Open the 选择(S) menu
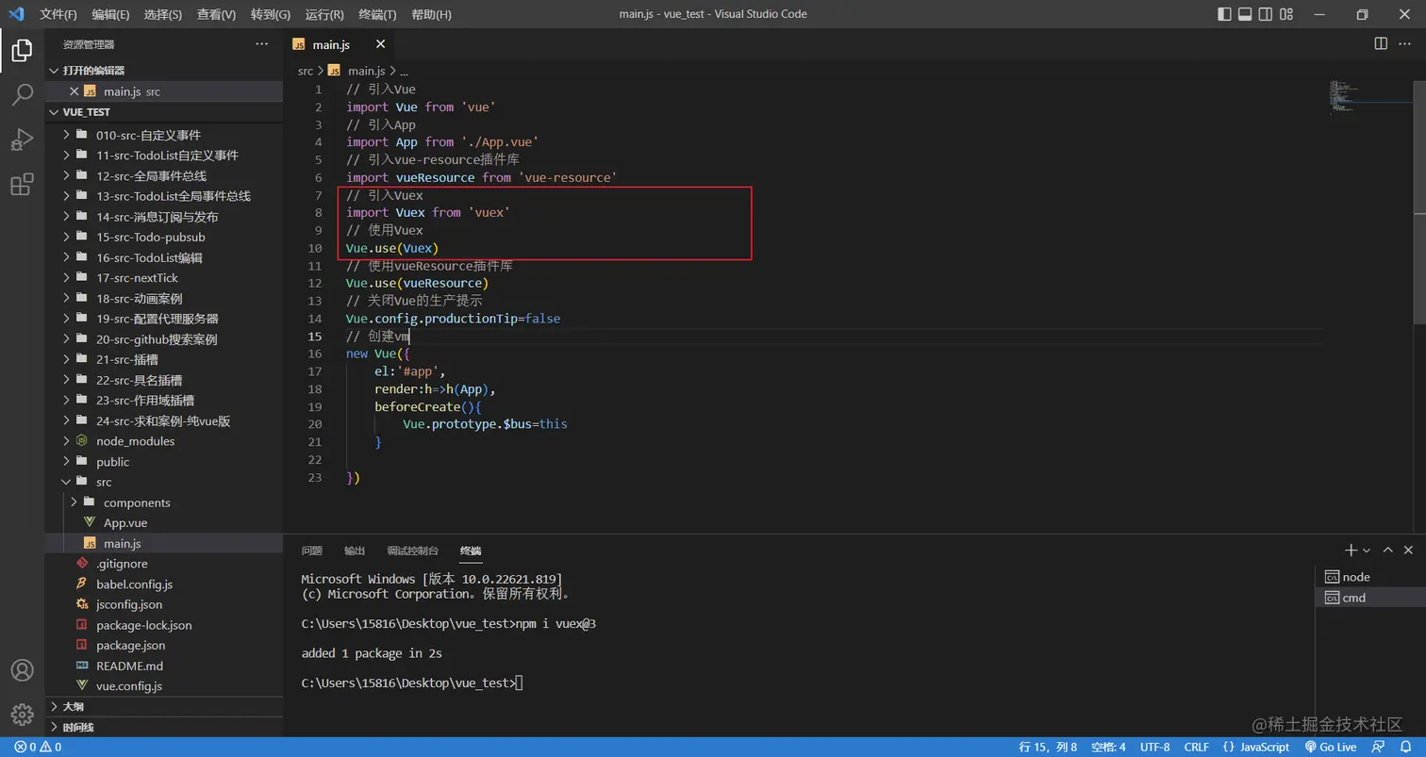This screenshot has width=1426, height=757. tap(163, 14)
